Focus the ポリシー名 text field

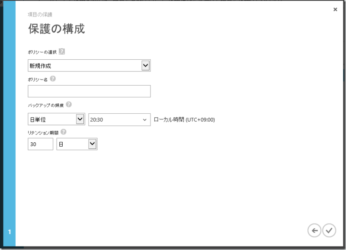point(89,91)
